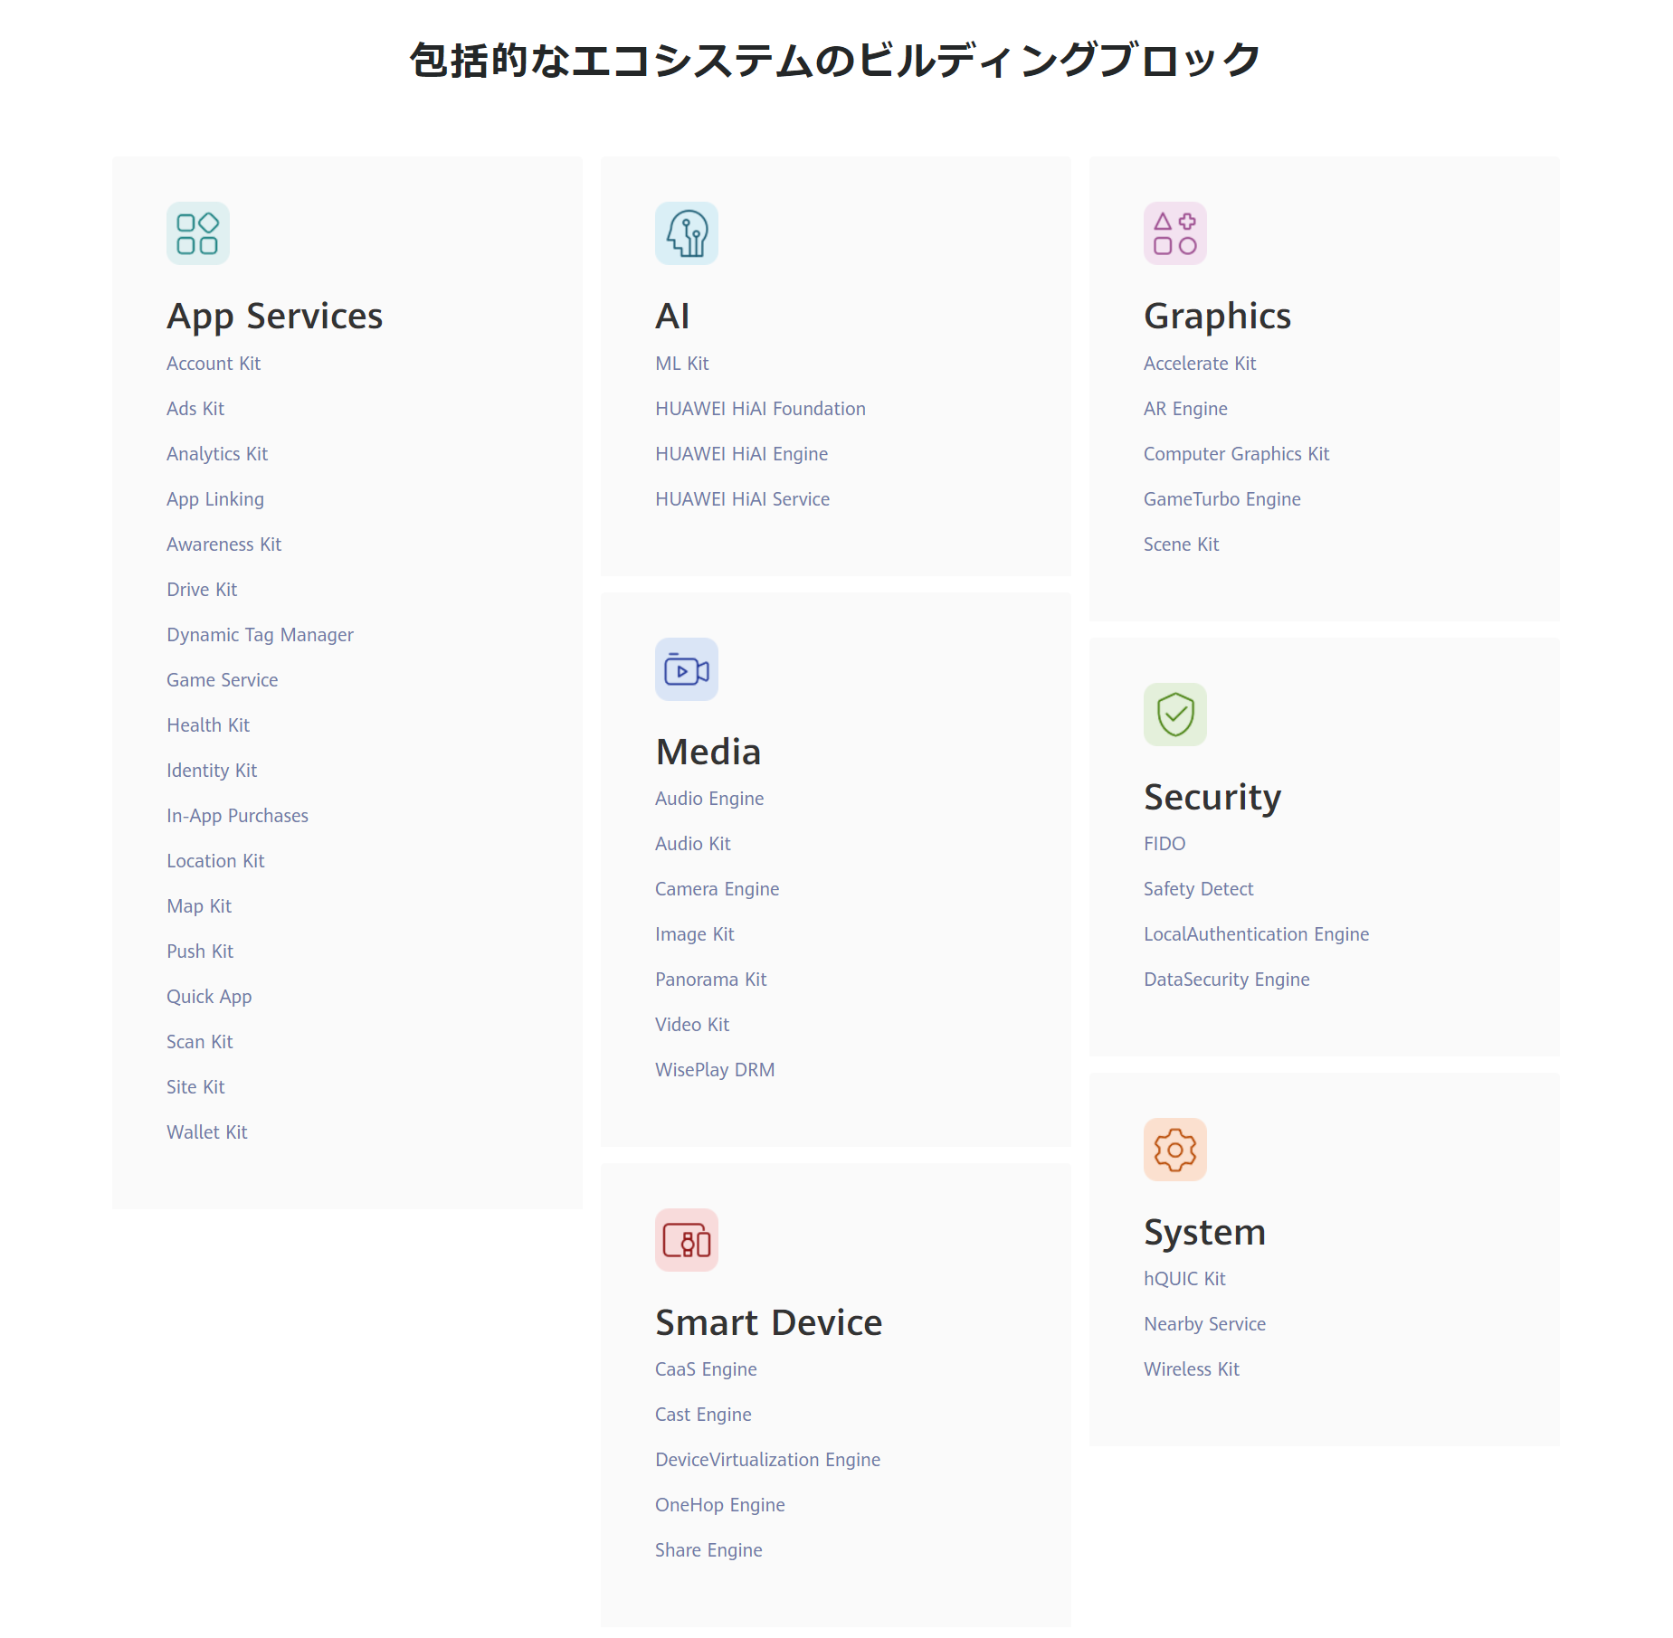This screenshot has width=1673, height=1638.
Task: Click the Graphics heading
Action: click(x=1218, y=317)
